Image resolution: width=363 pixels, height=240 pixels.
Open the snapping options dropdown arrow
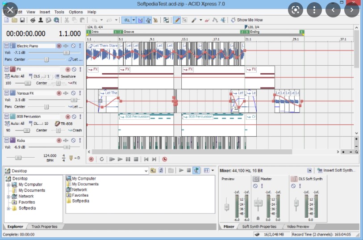pos(134,20)
